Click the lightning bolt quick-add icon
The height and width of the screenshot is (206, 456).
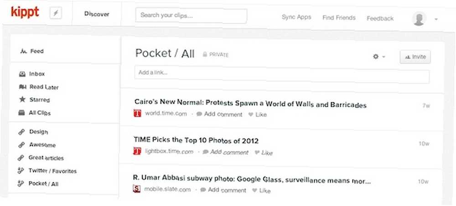click(56, 13)
